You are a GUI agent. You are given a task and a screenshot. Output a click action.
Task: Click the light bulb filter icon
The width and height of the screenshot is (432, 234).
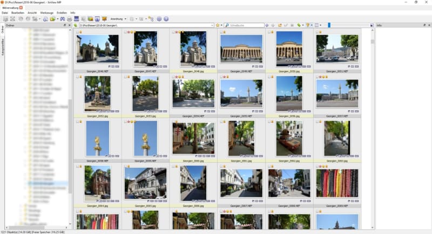click(308, 25)
